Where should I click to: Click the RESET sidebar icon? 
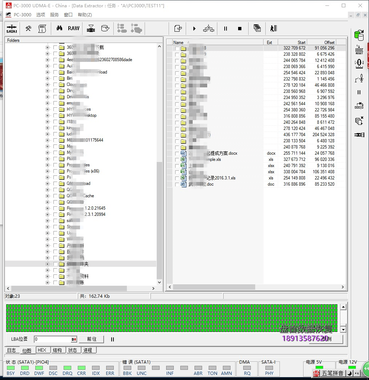(359, 50)
